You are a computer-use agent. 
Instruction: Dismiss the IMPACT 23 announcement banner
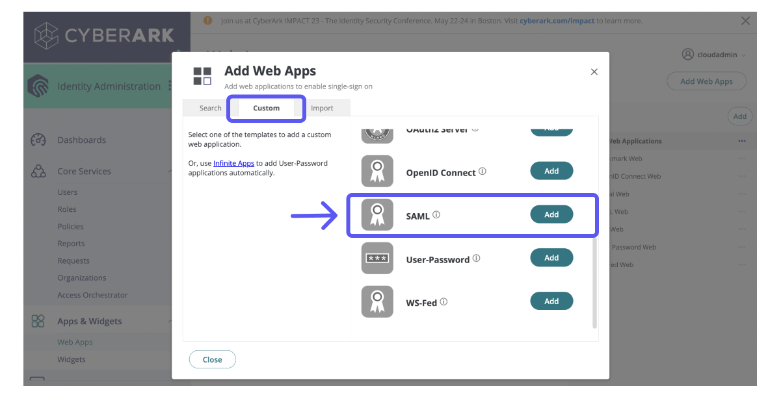coord(745,20)
